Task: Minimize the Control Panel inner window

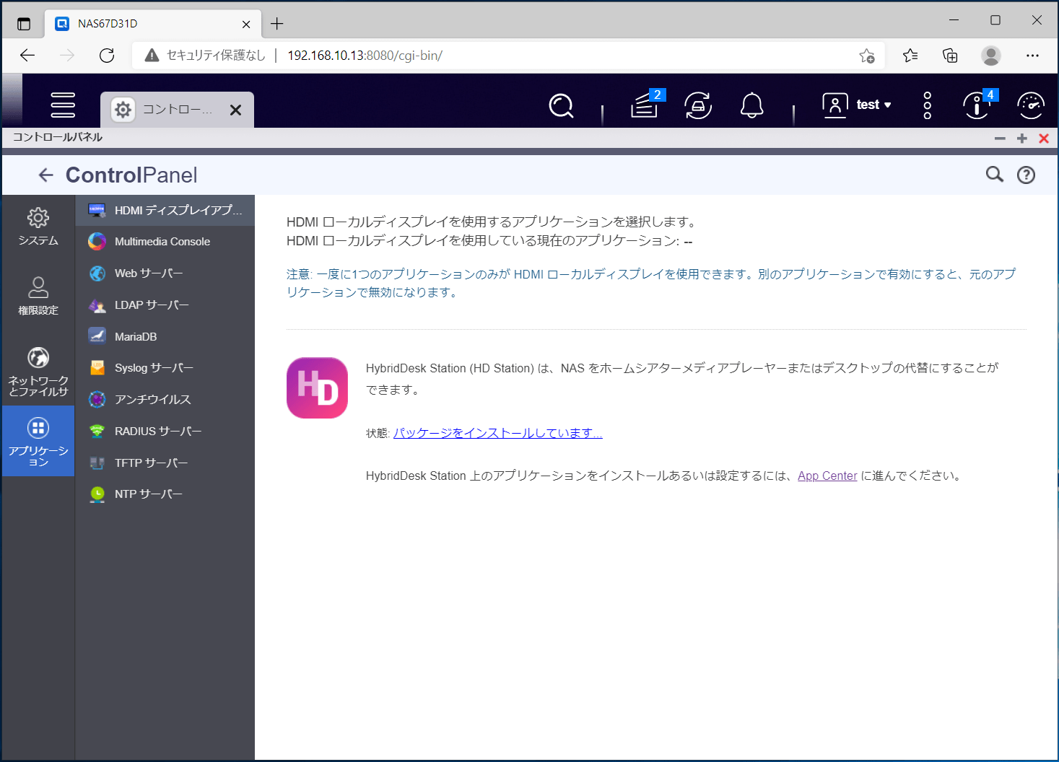Action: click(x=1000, y=139)
